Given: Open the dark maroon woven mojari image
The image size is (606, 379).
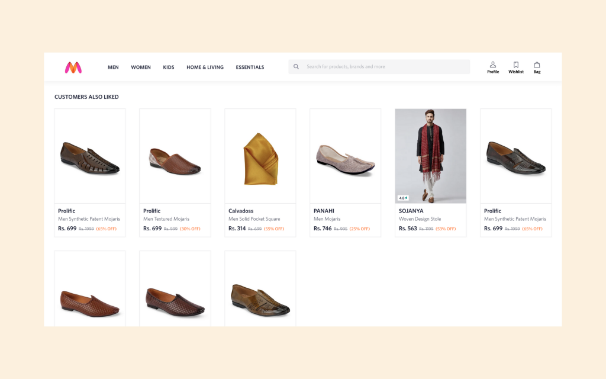Looking at the screenshot, I should 175,289.
